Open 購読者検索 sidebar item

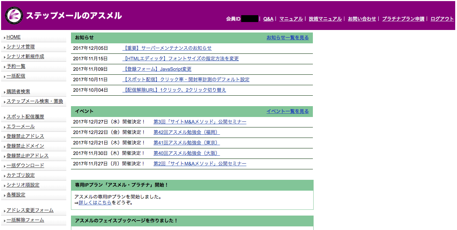(x=18, y=92)
